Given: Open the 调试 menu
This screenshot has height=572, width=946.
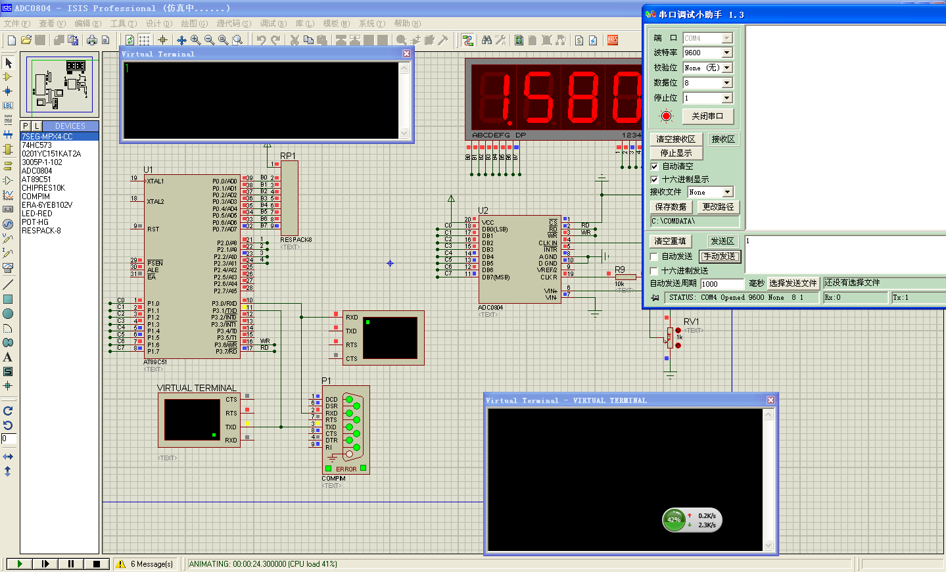Looking at the screenshot, I should coord(273,24).
